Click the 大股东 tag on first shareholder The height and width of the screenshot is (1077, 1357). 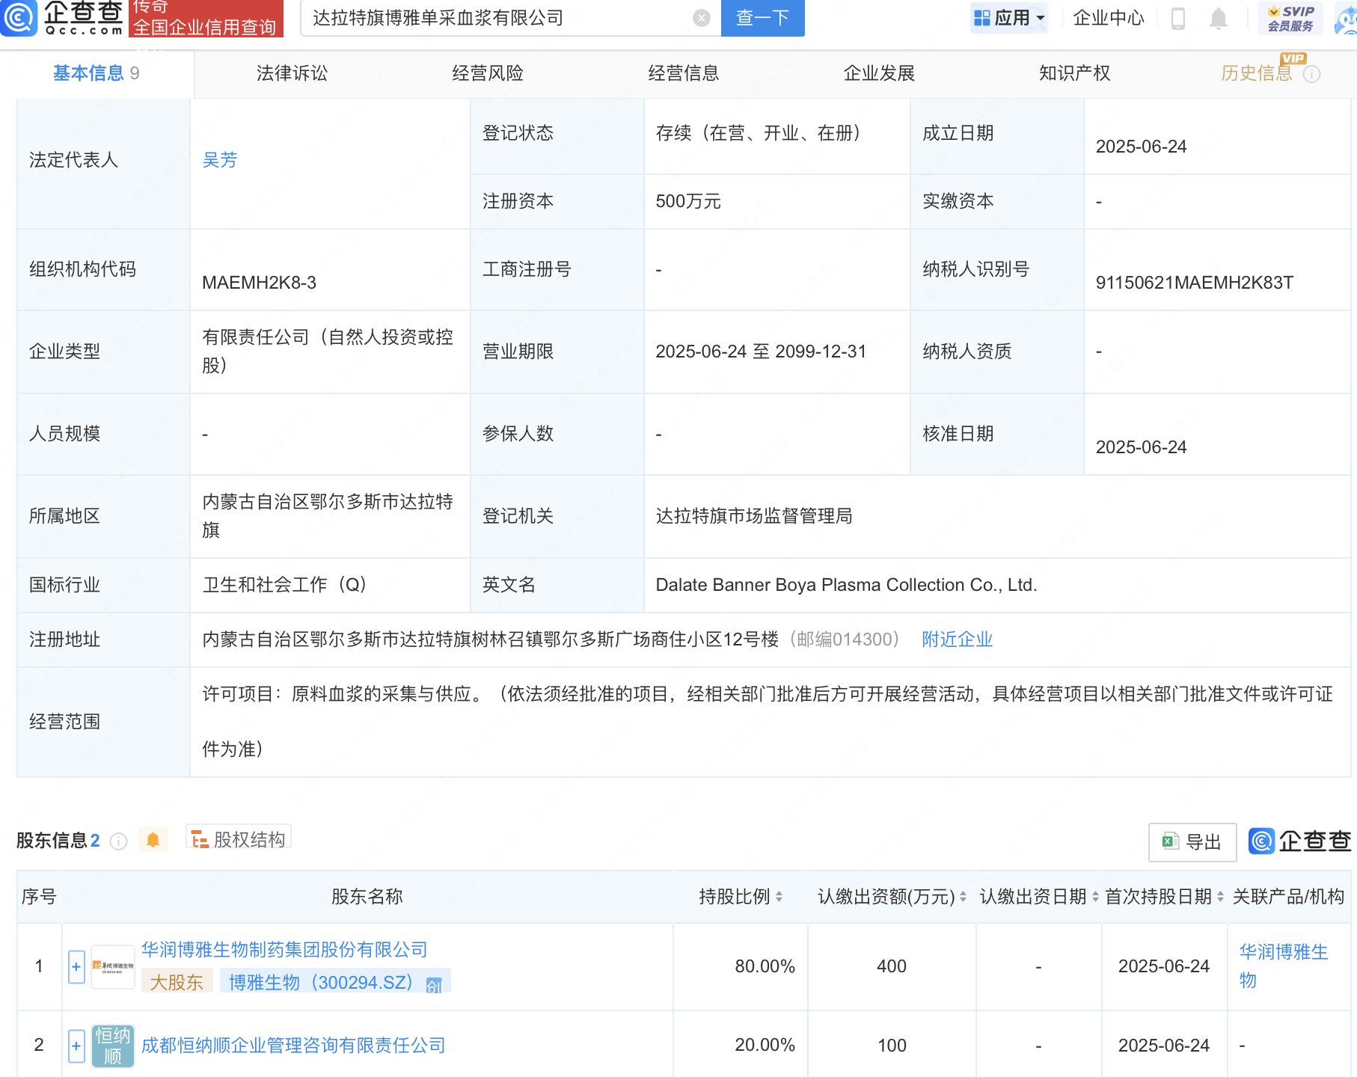[x=177, y=982]
